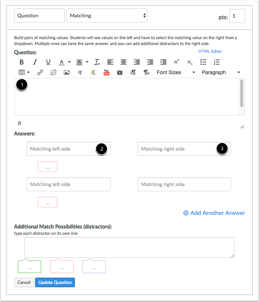Click the editor resize handle

pos(242,126)
